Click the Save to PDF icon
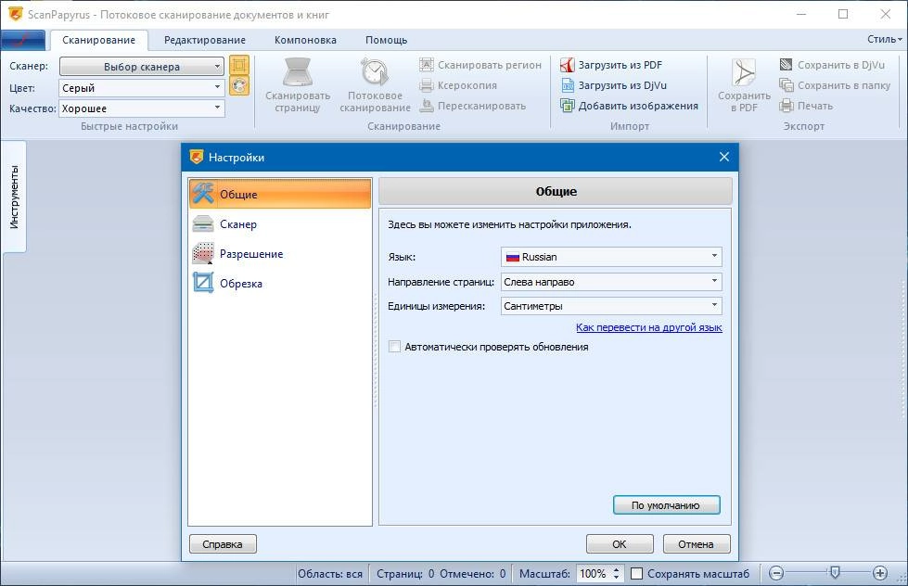Screen dimensions: 908x586 pos(744,73)
